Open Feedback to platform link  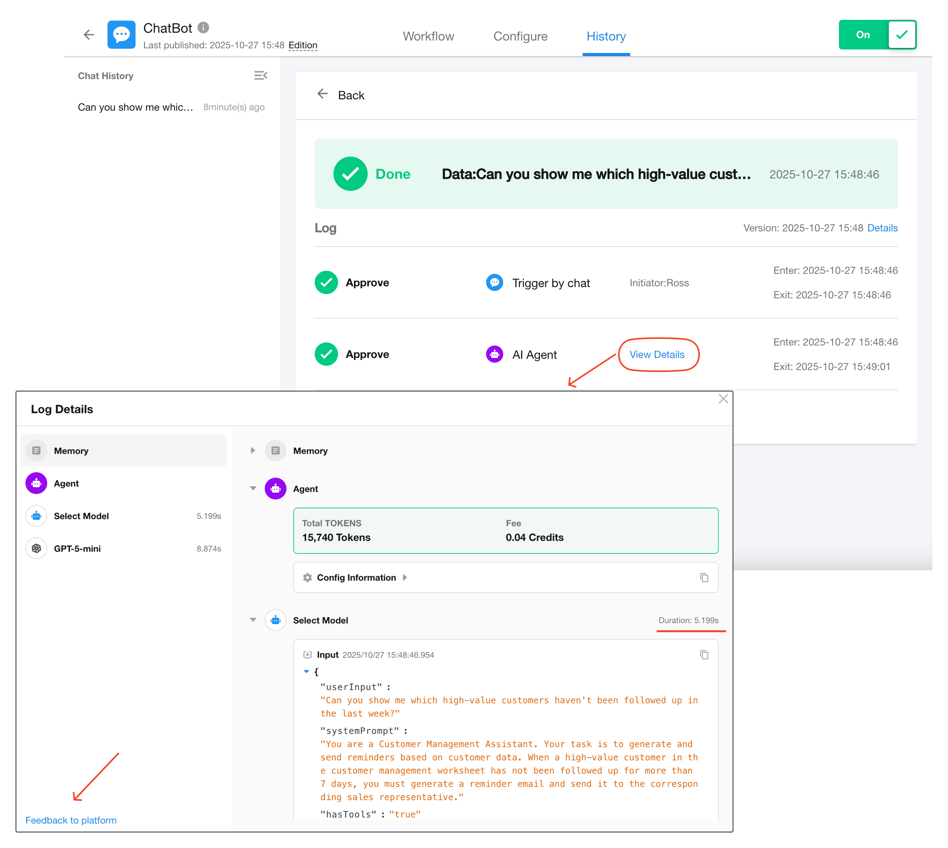tap(71, 820)
